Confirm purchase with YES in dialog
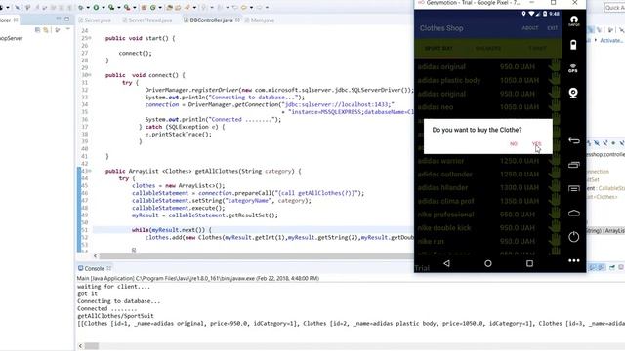The height and width of the screenshot is (351, 625). coord(536,143)
